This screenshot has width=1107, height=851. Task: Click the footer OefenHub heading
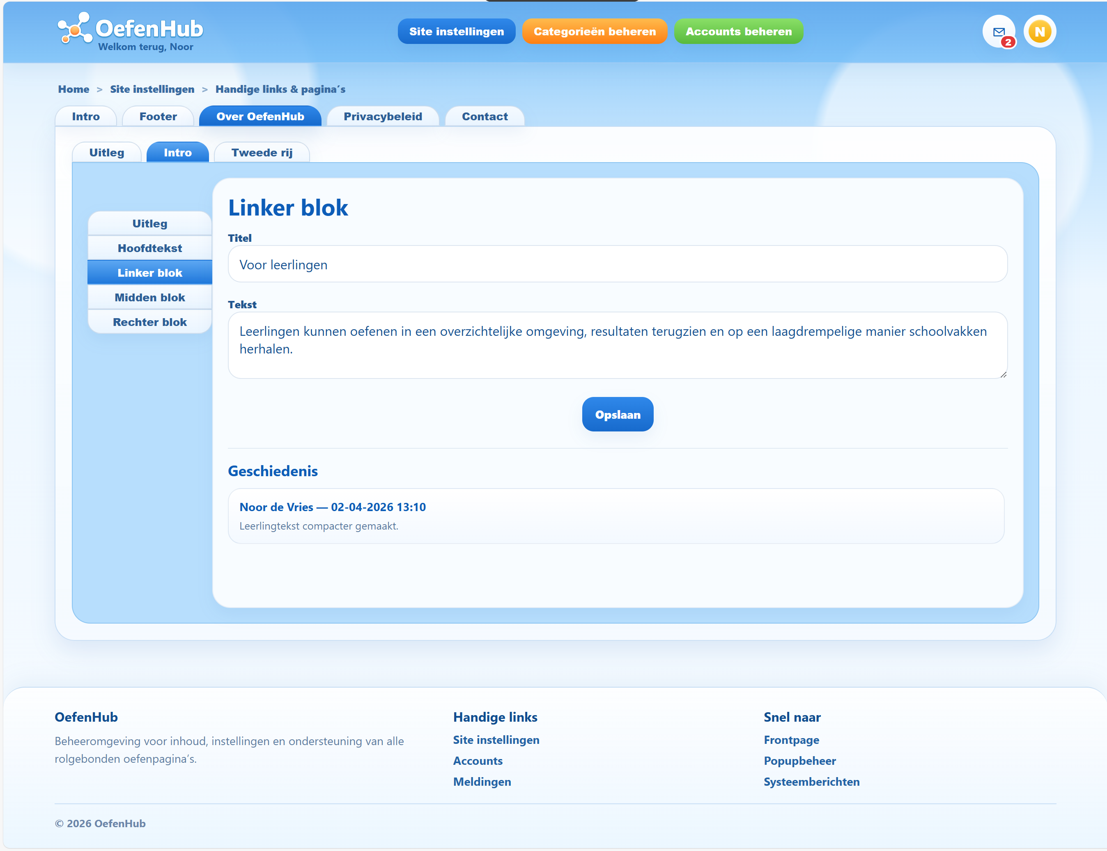pos(86,717)
